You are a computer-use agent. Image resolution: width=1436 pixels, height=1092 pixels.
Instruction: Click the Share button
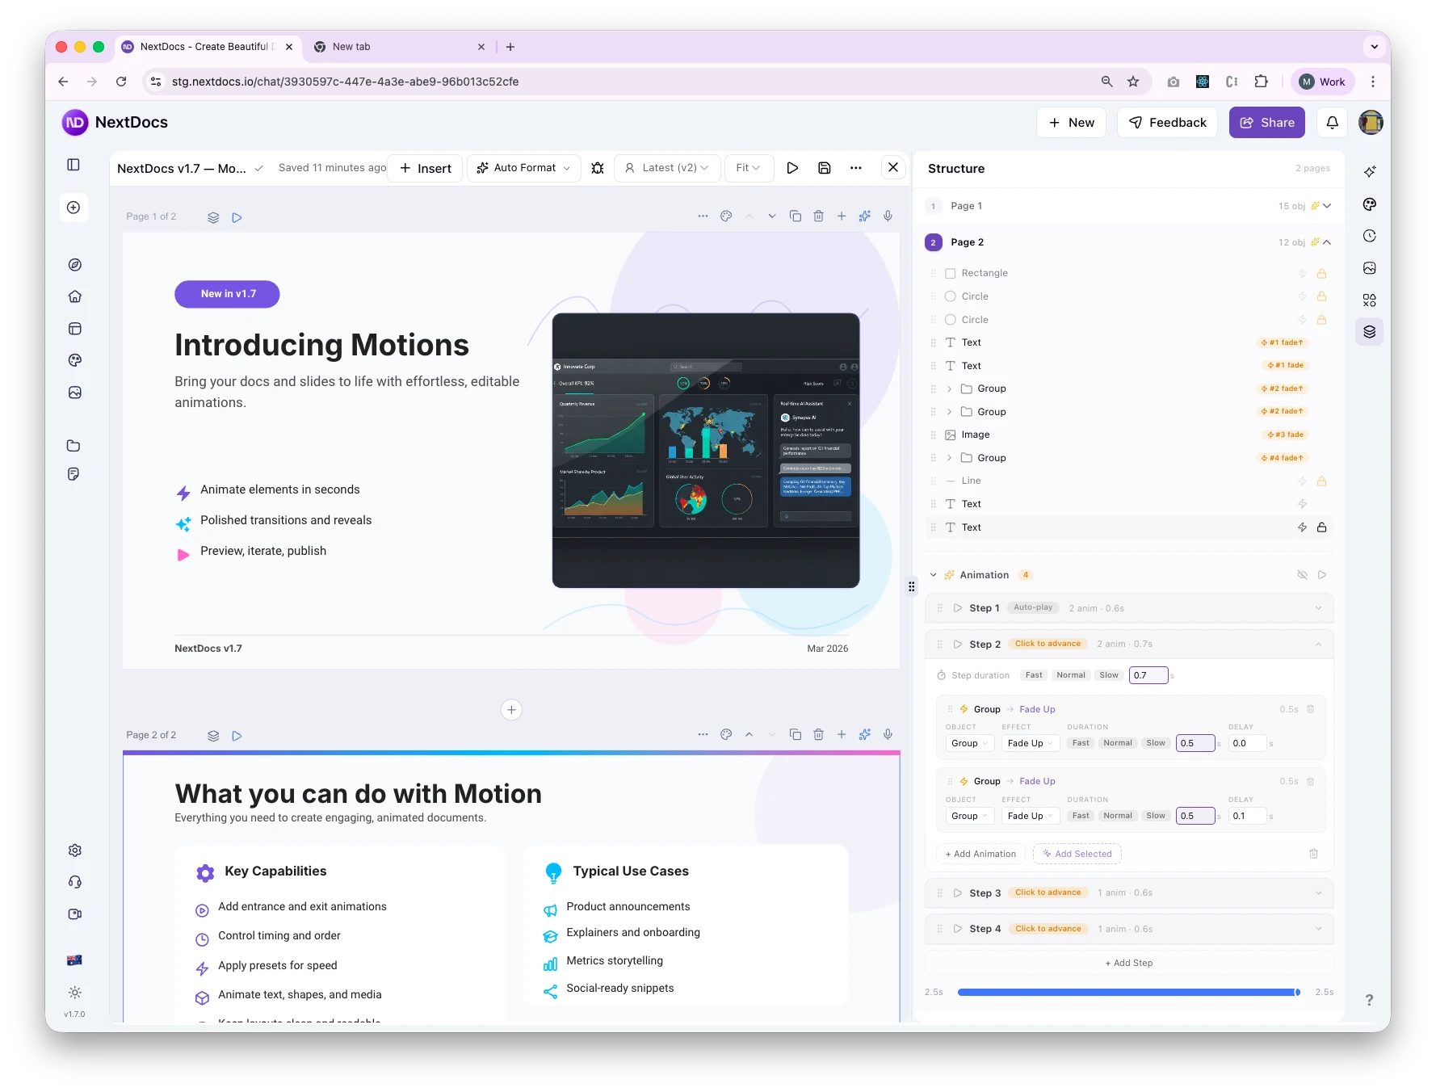(x=1266, y=123)
